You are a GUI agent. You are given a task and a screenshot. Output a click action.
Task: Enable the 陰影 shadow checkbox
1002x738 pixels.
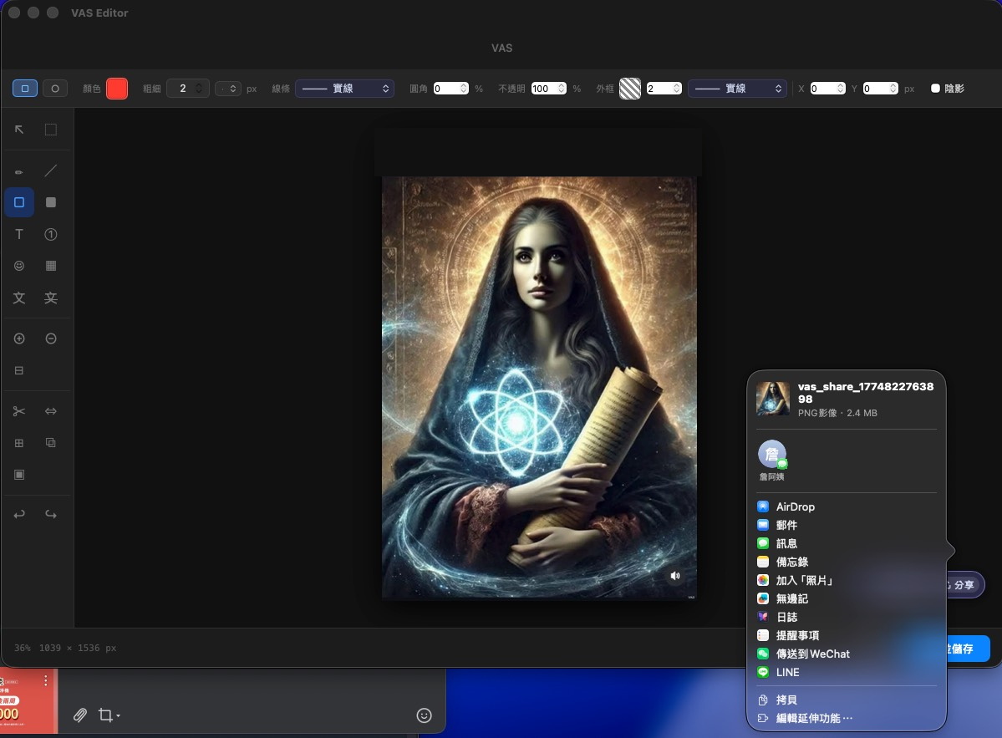(935, 88)
